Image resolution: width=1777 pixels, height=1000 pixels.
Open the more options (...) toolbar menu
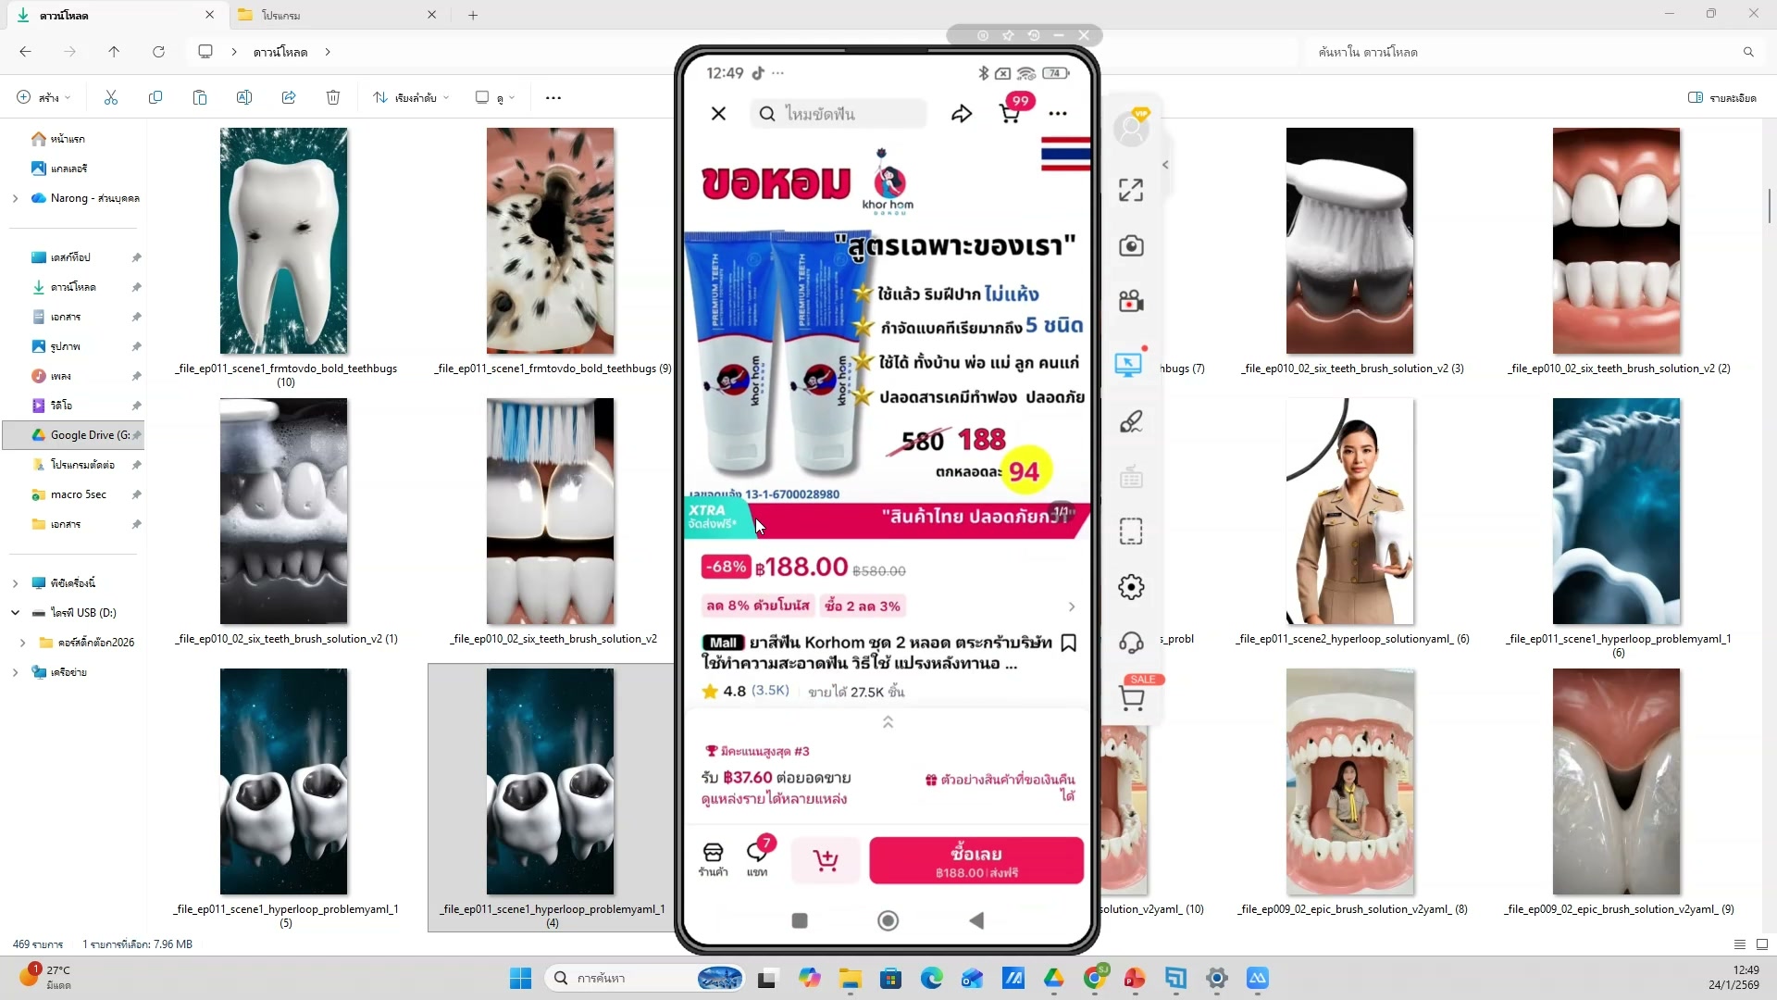click(x=553, y=97)
